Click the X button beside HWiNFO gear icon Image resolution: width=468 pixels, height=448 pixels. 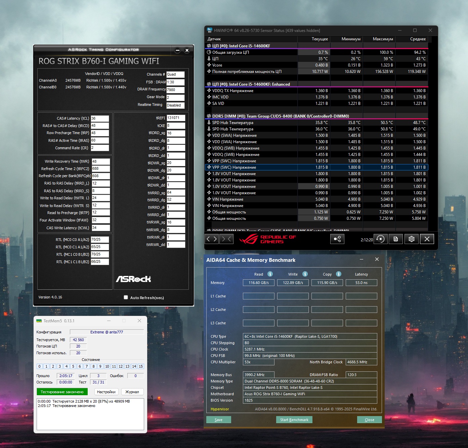(427, 239)
